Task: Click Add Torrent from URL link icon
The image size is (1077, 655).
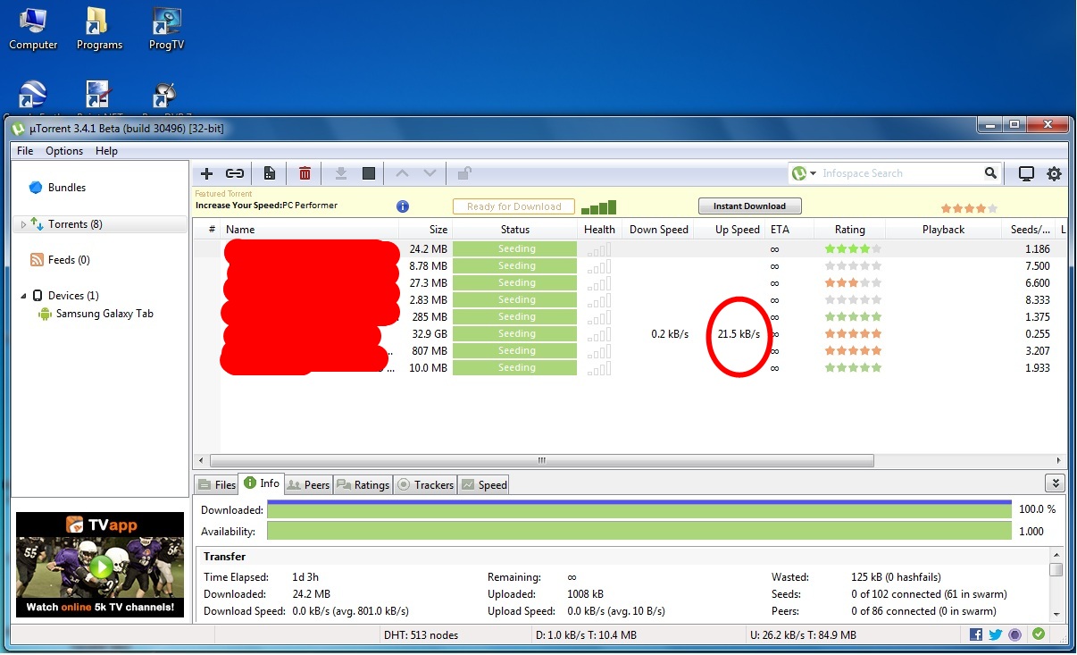Action: pyautogui.click(x=235, y=173)
